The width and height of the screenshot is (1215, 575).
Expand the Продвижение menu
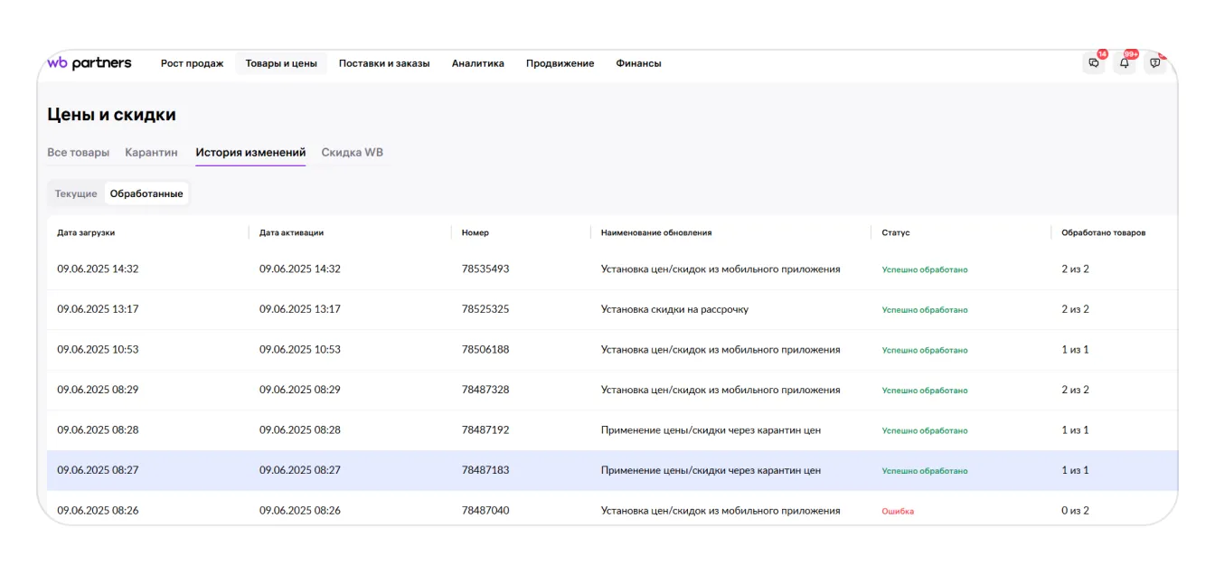click(560, 63)
